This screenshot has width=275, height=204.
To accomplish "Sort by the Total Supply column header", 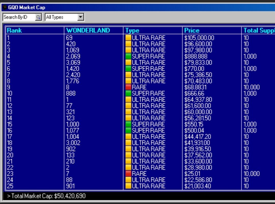I will [x=259, y=30].
